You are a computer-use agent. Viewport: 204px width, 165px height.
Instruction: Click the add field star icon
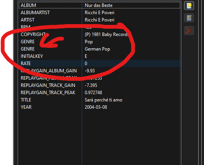tap(189, 6)
